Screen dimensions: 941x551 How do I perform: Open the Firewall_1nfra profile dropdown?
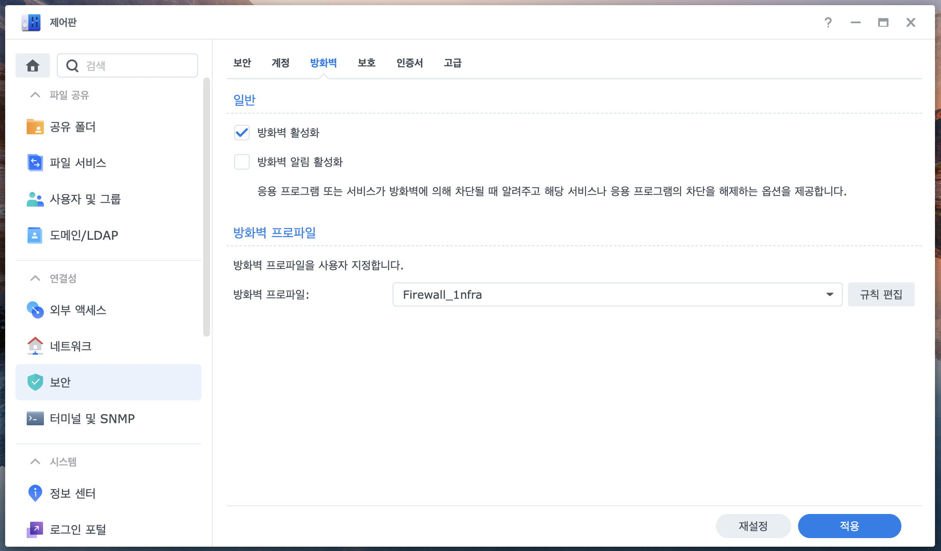(617, 294)
